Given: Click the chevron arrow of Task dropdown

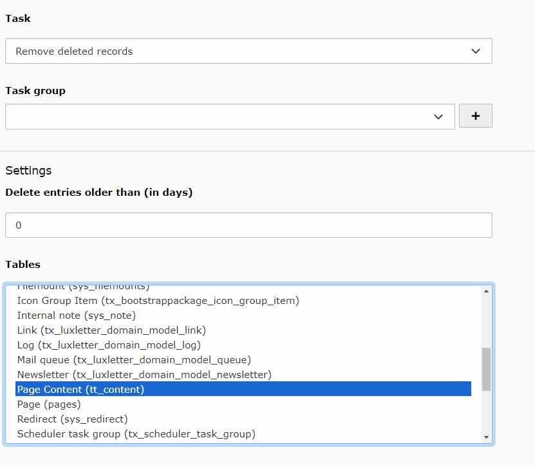Looking at the screenshot, I should (476, 51).
